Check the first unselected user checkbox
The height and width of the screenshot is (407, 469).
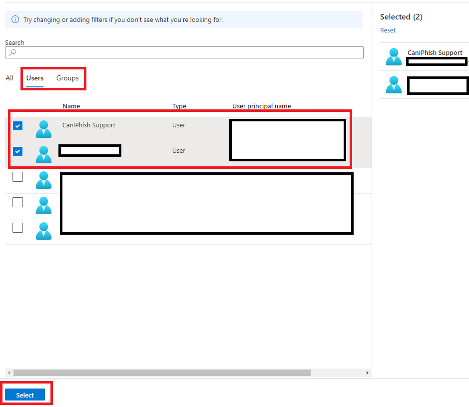(x=18, y=177)
